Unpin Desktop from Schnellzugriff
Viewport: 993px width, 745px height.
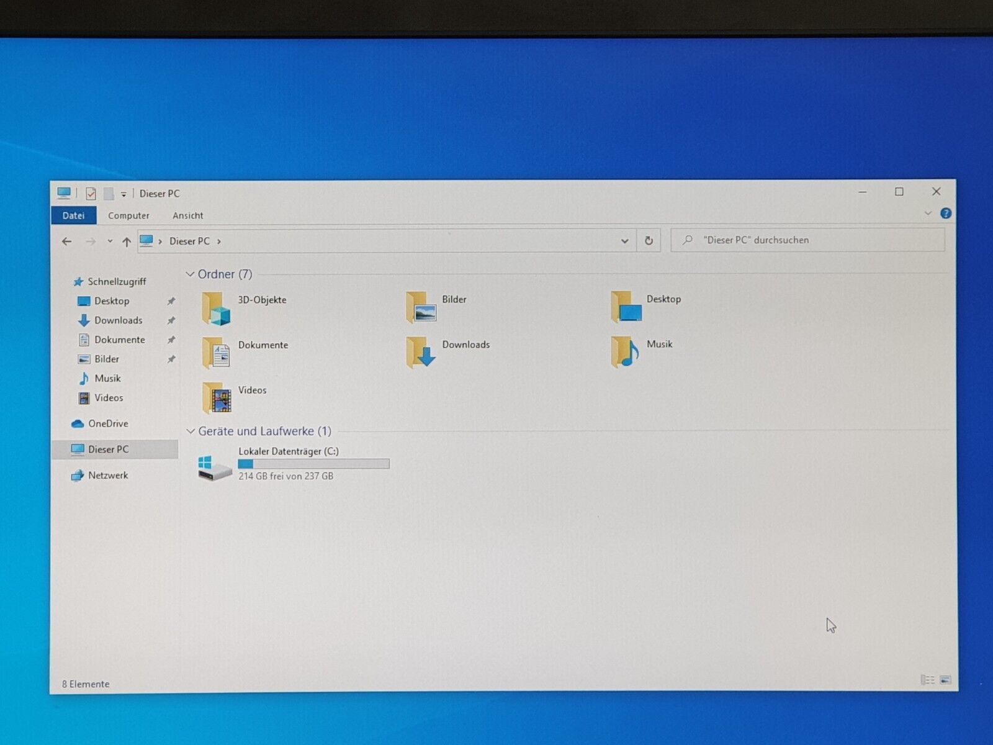[171, 301]
